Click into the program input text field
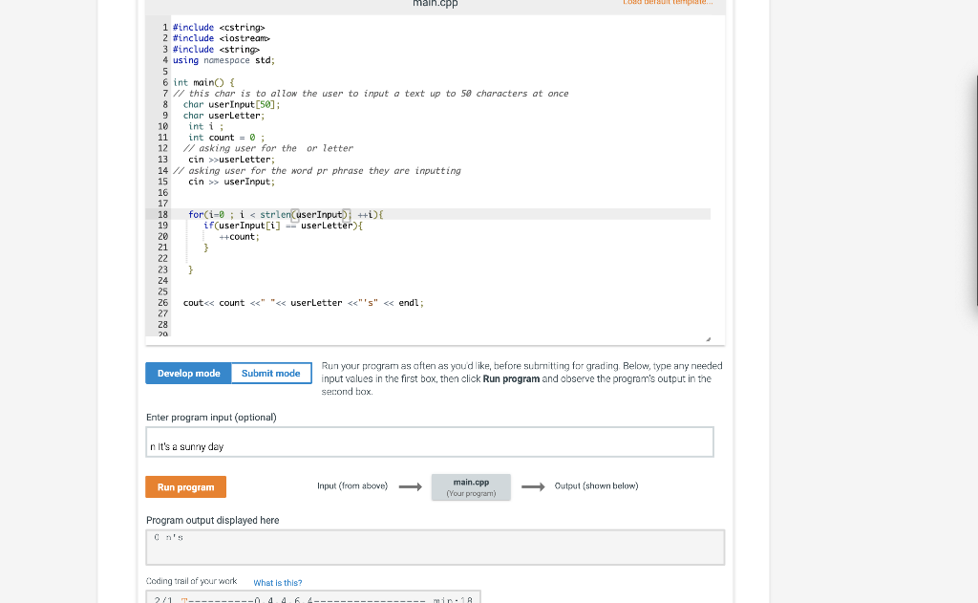This screenshot has height=603, width=978. 430,441
